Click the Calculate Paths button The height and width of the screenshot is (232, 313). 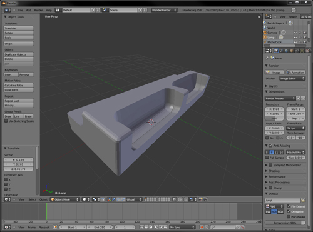click(19, 85)
